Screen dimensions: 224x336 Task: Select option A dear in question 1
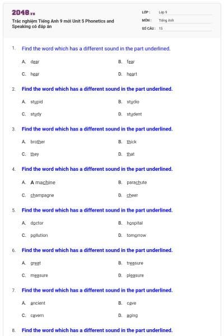point(35,62)
